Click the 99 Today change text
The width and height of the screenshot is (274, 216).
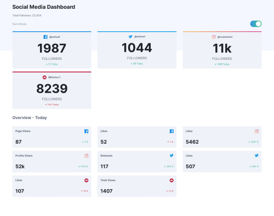click(138, 64)
